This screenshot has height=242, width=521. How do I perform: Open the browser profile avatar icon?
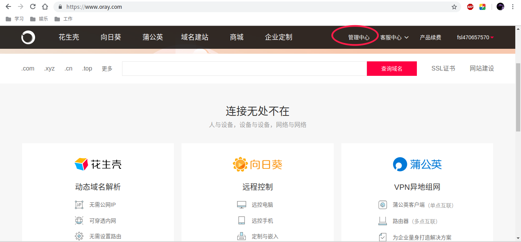pyautogui.click(x=500, y=6)
